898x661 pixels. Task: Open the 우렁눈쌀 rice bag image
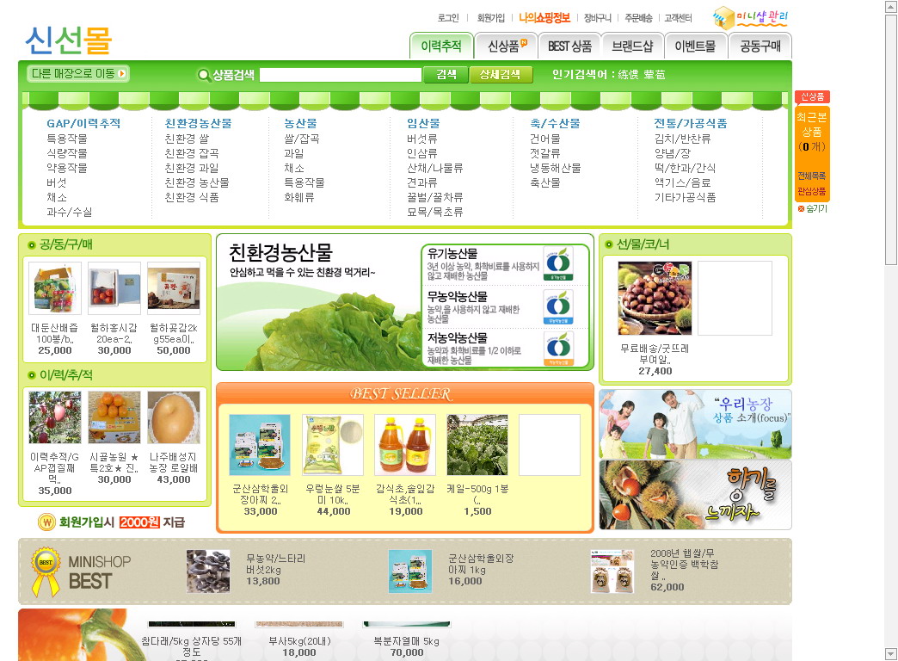pos(333,445)
